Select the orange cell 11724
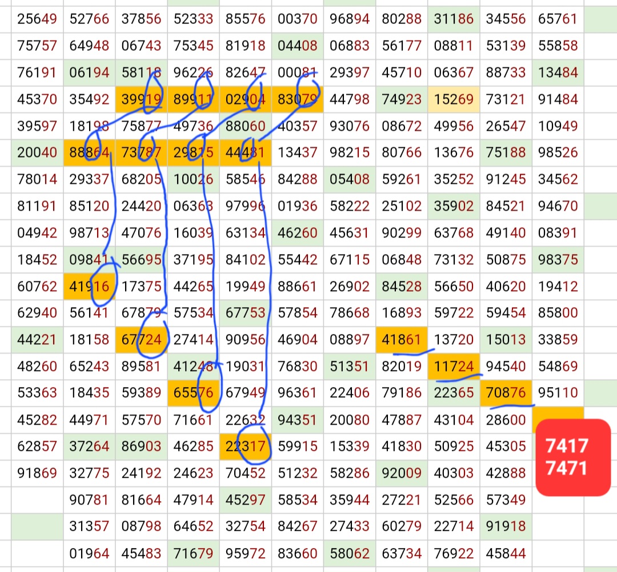617x572 pixels. point(454,366)
